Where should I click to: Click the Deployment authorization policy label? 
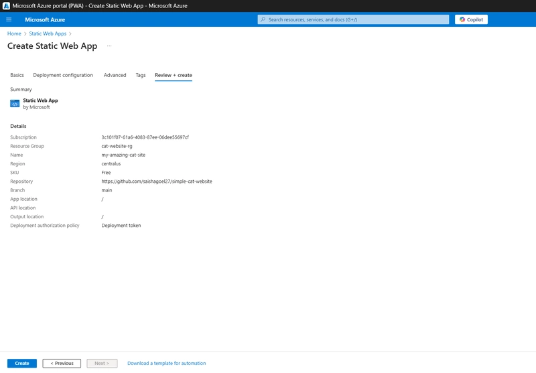[45, 226]
